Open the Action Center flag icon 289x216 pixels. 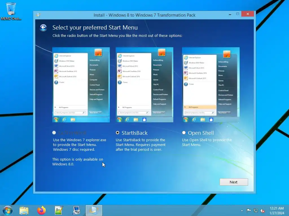[x=249, y=210]
